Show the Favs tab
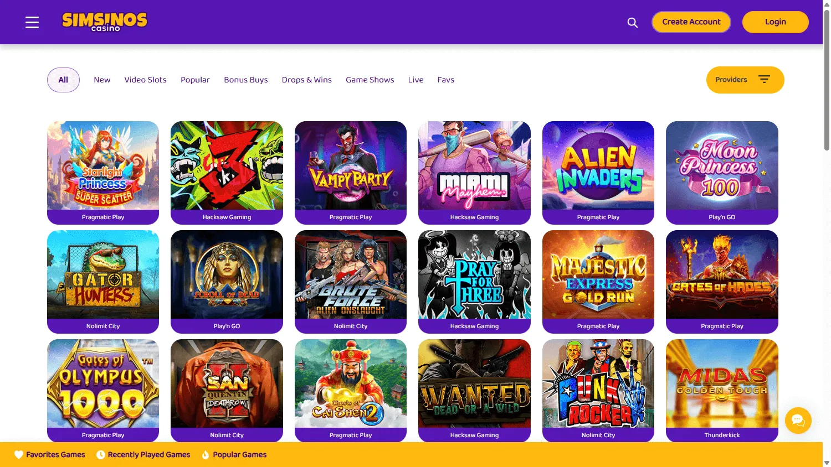 (446, 80)
